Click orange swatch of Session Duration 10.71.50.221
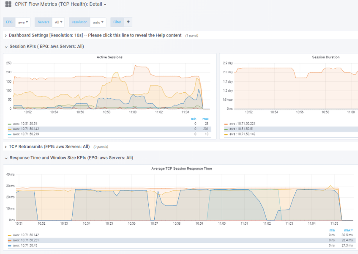 pos(226,124)
